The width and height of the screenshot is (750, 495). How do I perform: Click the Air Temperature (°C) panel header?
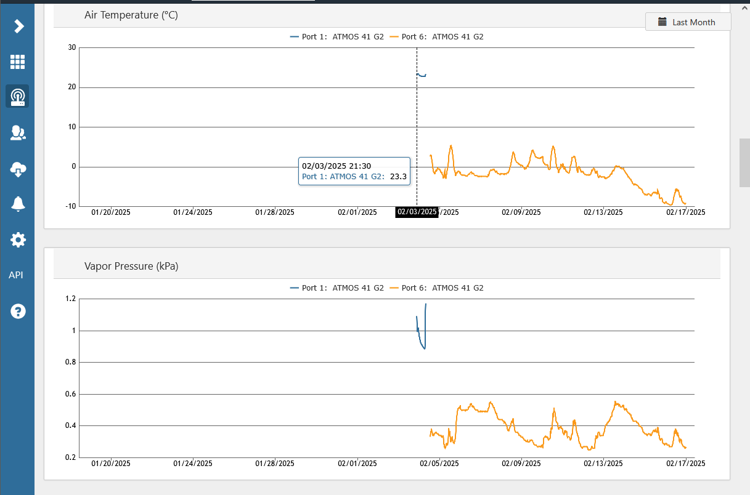[x=131, y=15]
